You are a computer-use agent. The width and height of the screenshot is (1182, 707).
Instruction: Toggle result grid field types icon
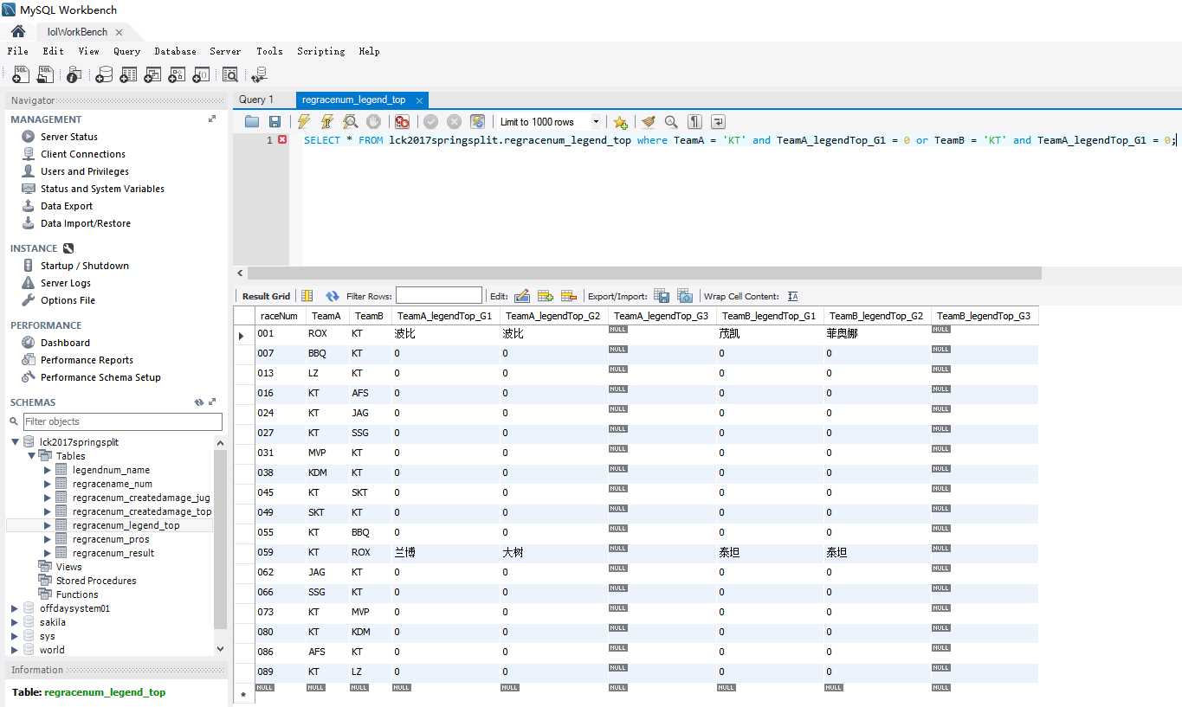pos(307,296)
